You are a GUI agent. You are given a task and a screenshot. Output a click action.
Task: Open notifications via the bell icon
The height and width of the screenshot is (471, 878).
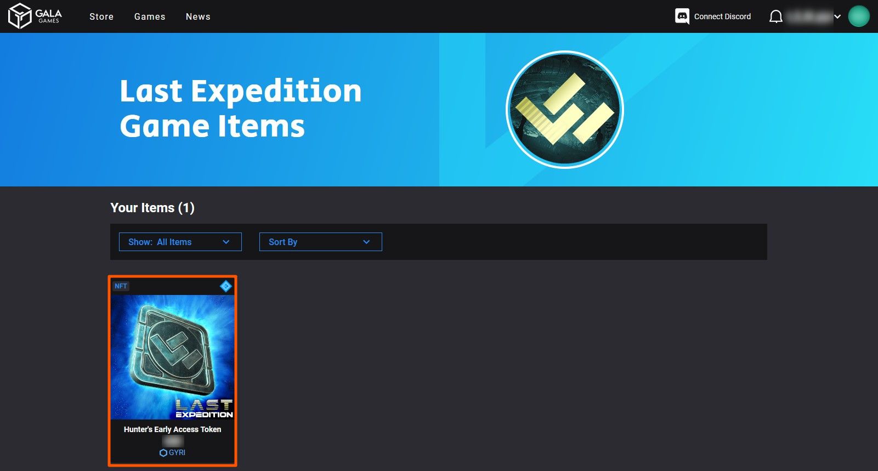pyautogui.click(x=775, y=16)
